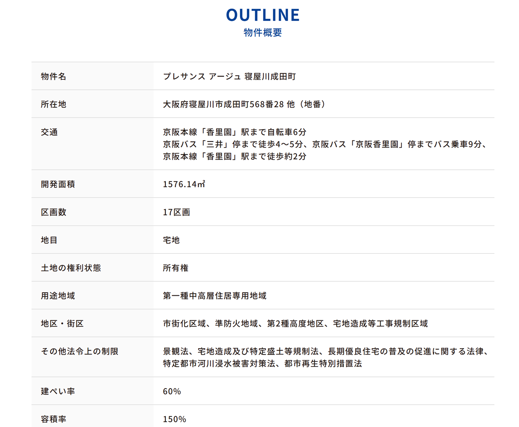Click the "所在地" row label
Screen dimensions: 519x427
53,104
